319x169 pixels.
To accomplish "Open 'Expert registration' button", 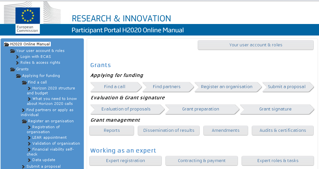I will [126, 161].
